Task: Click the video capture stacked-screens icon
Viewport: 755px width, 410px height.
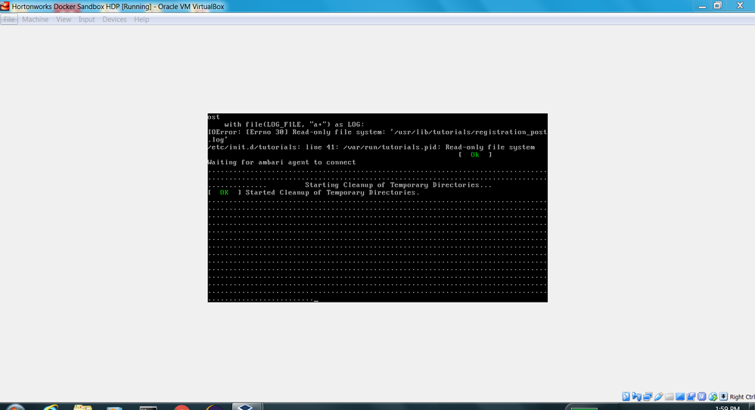Action: [691, 396]
